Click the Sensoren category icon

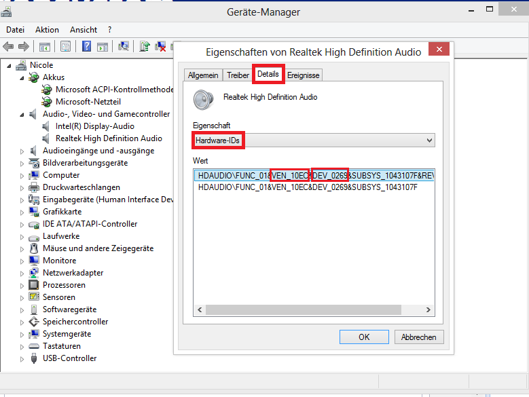(34, 297)
